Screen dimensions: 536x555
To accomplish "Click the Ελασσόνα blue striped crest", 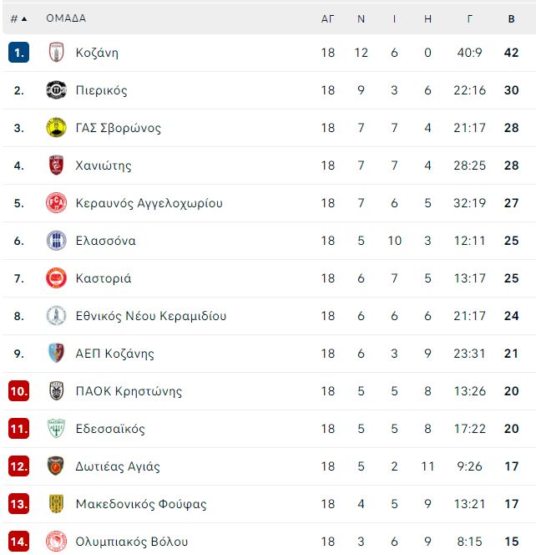I will (x=56, y=241).
